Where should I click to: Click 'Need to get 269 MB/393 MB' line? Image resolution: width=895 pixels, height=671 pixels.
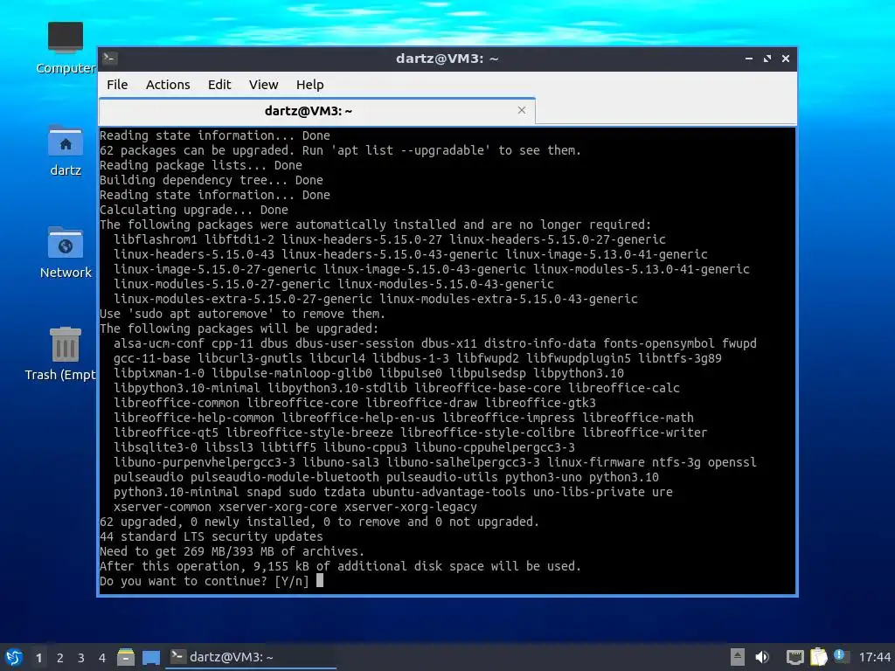(x=232, y=551)
